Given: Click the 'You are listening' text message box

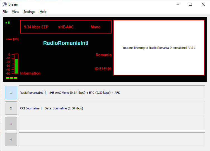Looking at the screenshot, I should (x=159, y=48).
